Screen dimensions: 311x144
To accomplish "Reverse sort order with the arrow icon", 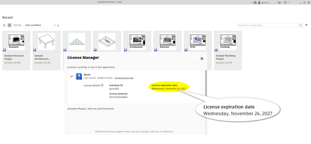I will click(x=58, y=25).
